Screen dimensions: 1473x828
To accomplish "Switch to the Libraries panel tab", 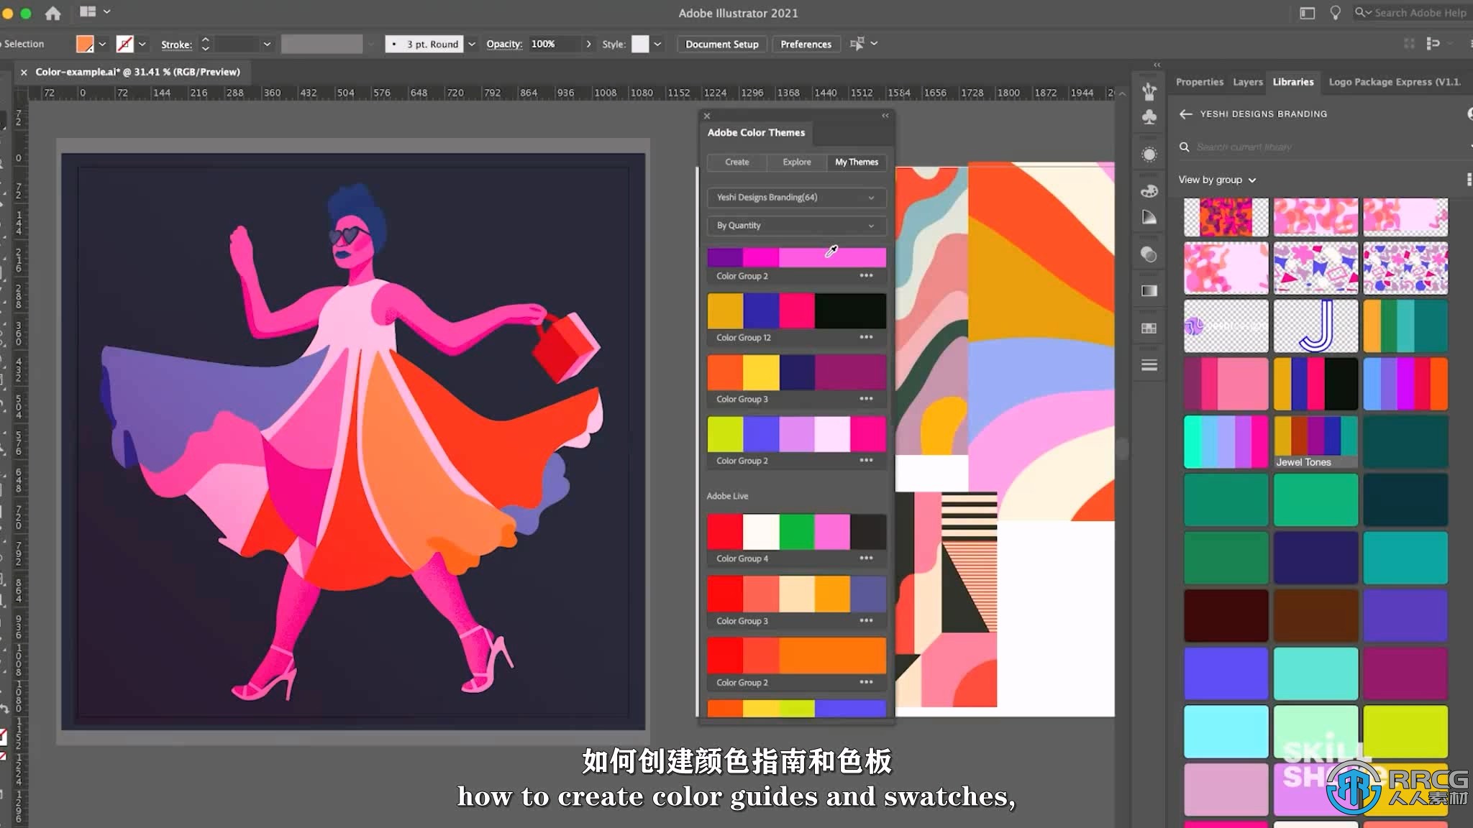I will pyautogui.click(x=1292, y=82).
